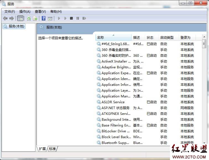Click the gear icon of ActiveX Installer row
This screenshot has width=209, height=160.
click(99, 61)
